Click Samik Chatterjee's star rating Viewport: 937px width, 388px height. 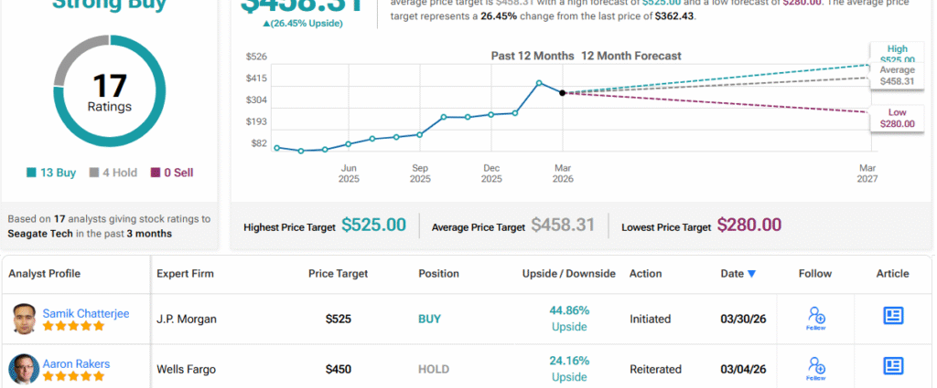tap(73, 326)
